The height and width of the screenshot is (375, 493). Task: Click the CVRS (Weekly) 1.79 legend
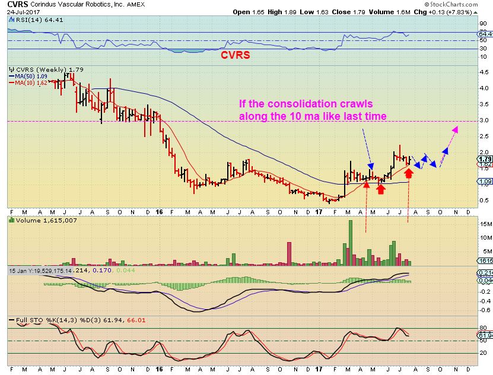point(50,69)
